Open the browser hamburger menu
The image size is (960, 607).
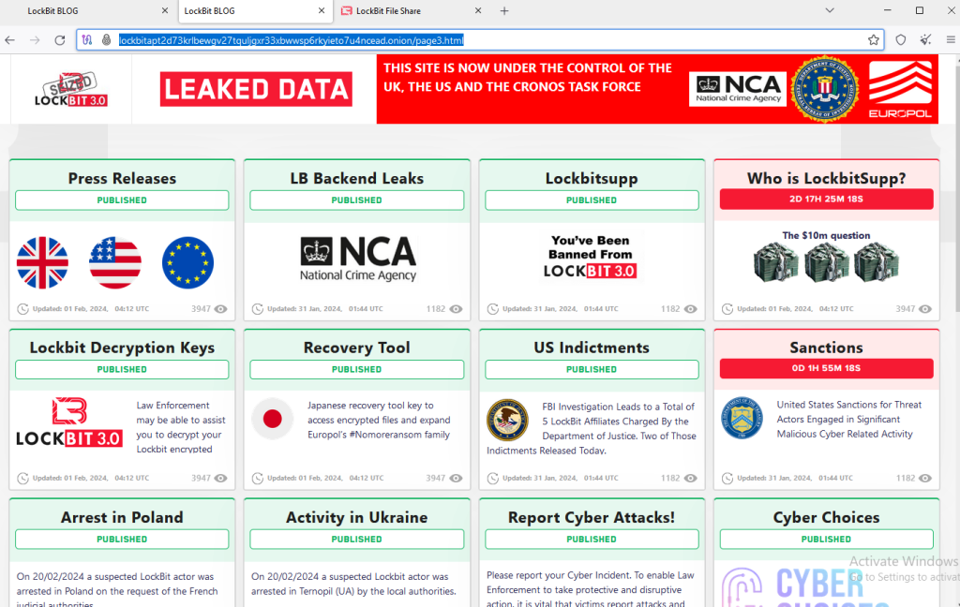pos(951,39)
